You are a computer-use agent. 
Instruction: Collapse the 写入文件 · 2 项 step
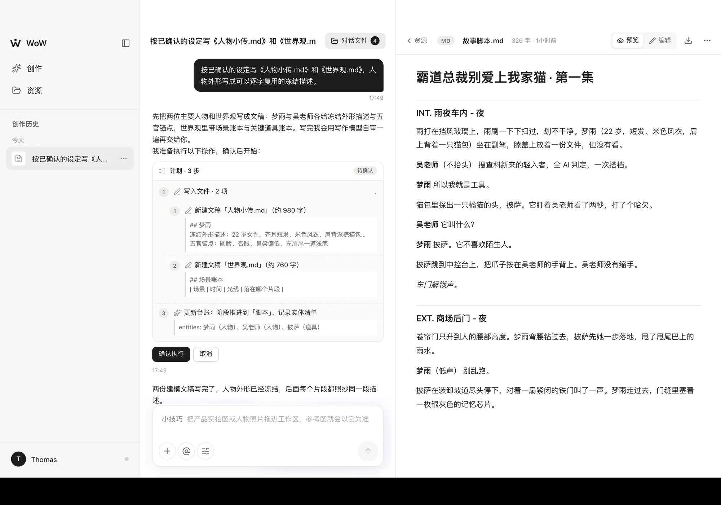[376, 193]
